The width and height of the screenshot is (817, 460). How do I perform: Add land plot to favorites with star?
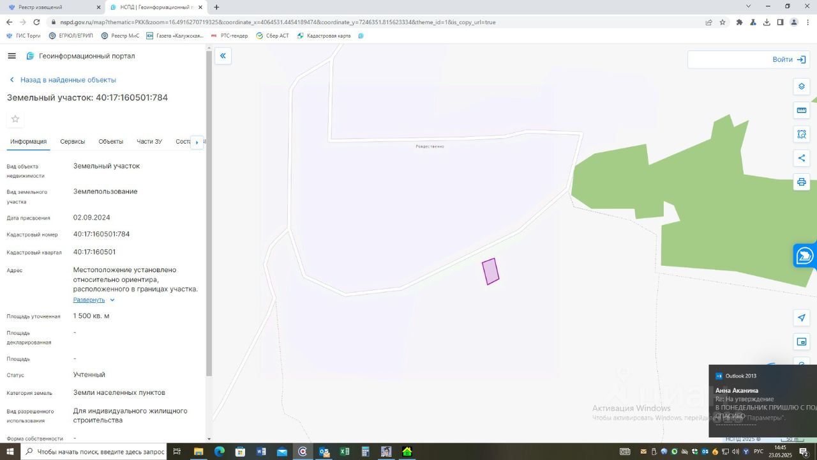pos(15,119)
